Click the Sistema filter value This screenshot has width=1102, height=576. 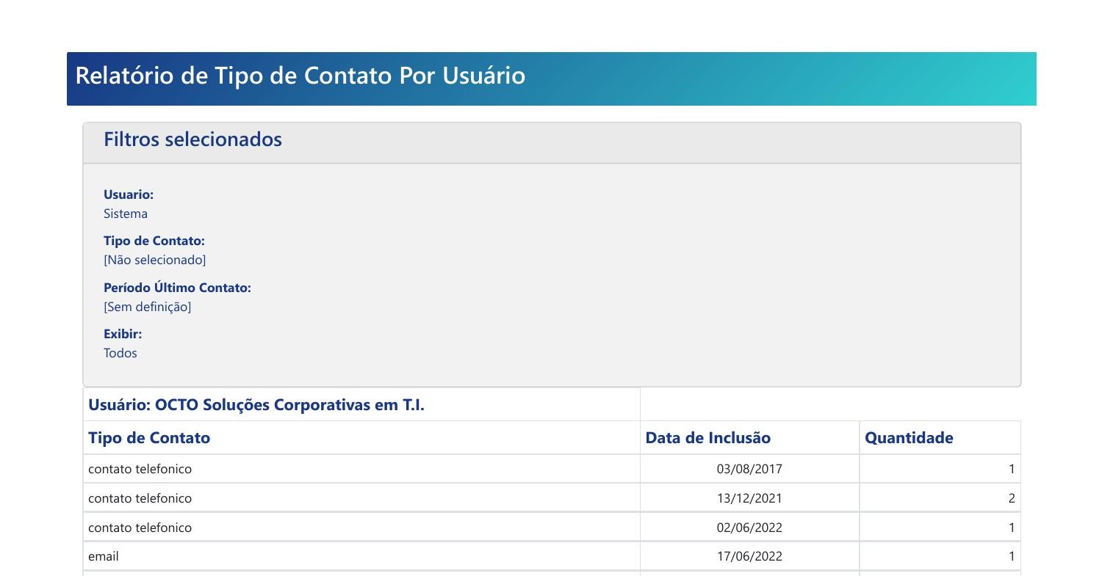tap(125, 214)
